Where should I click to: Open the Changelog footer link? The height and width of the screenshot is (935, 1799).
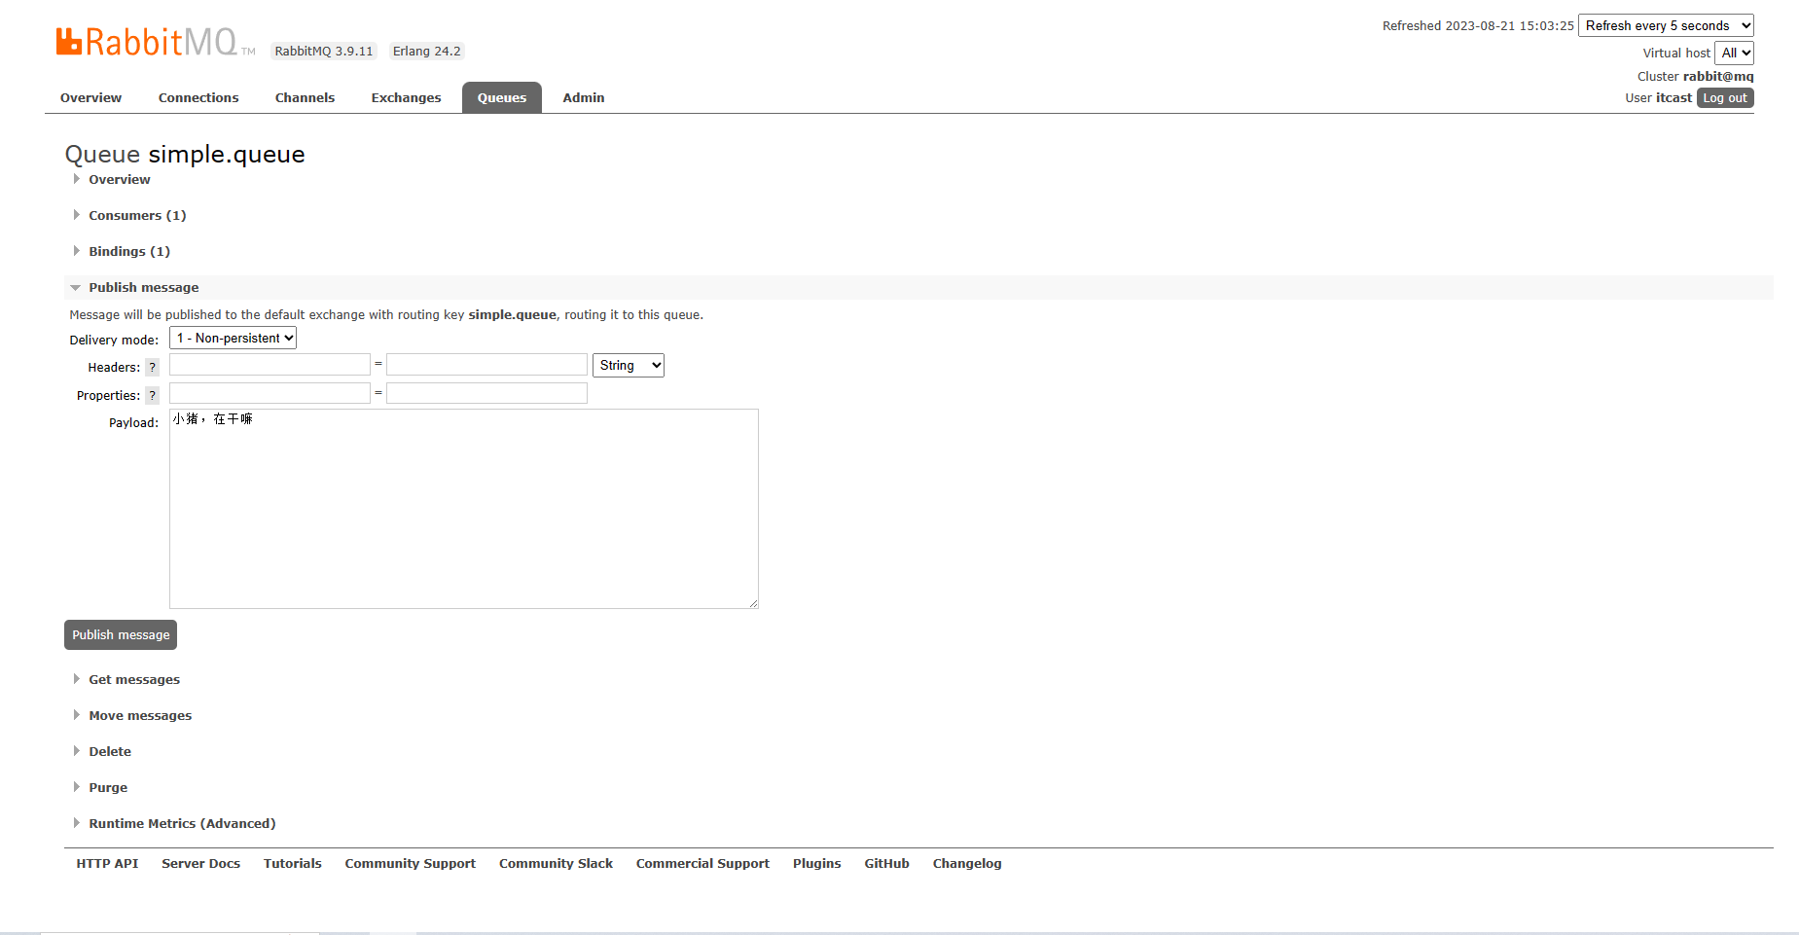coord(967,863)
